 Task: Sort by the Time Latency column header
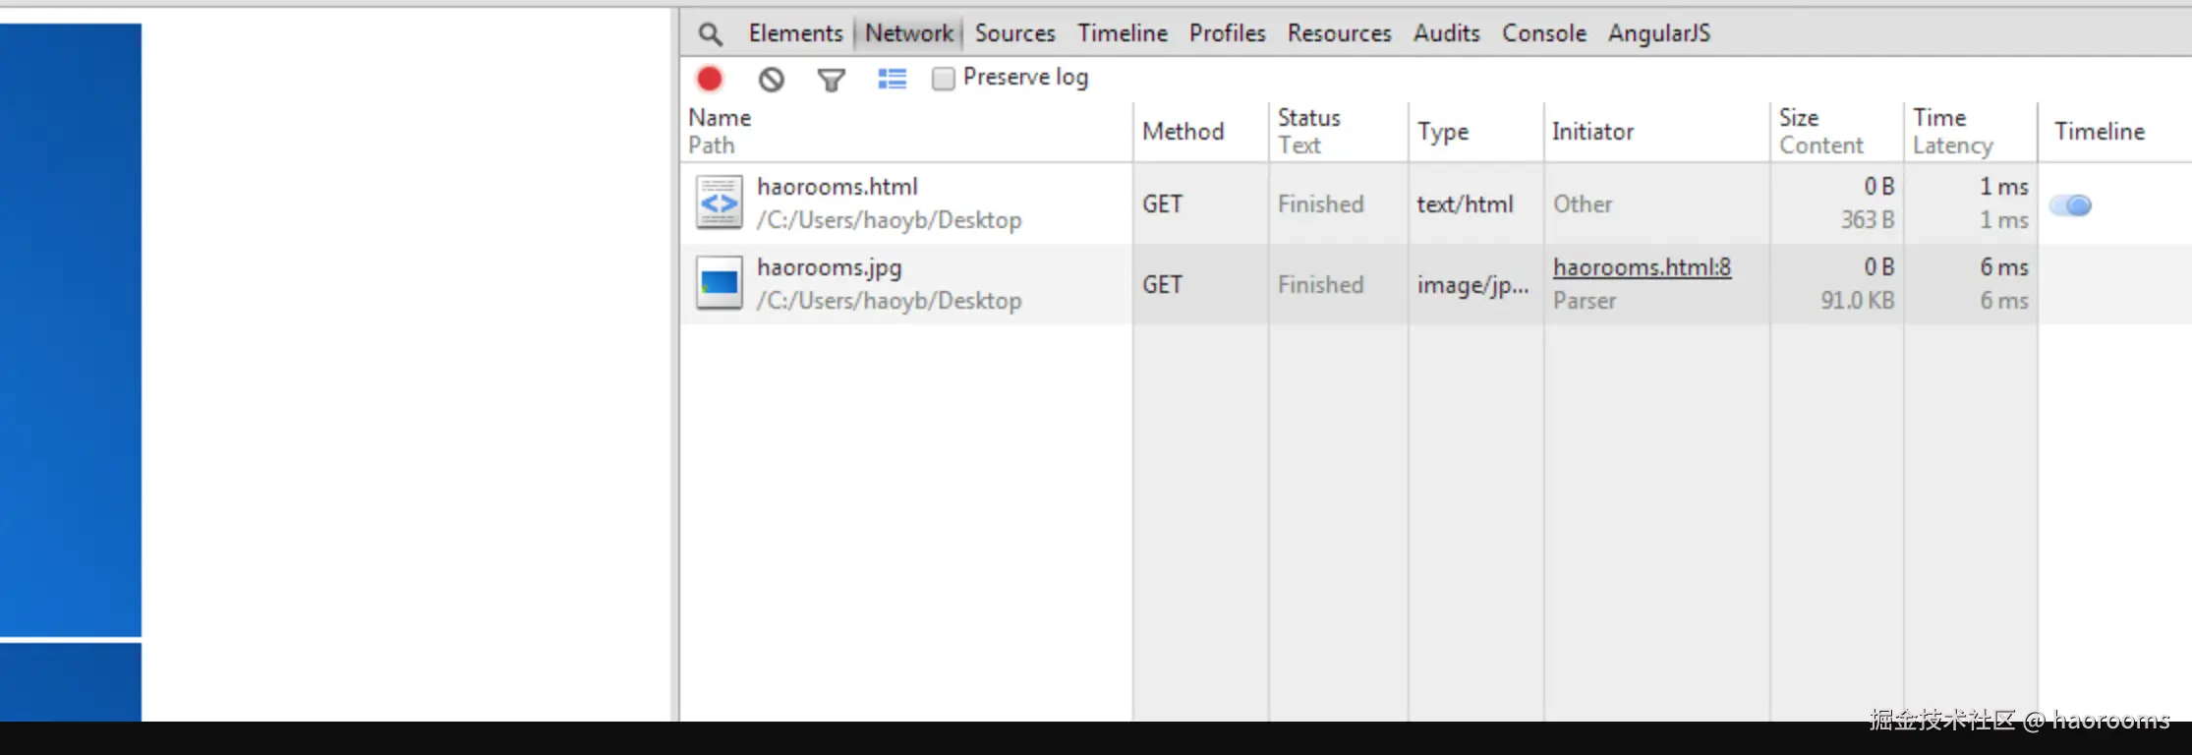coord(1970,132)
